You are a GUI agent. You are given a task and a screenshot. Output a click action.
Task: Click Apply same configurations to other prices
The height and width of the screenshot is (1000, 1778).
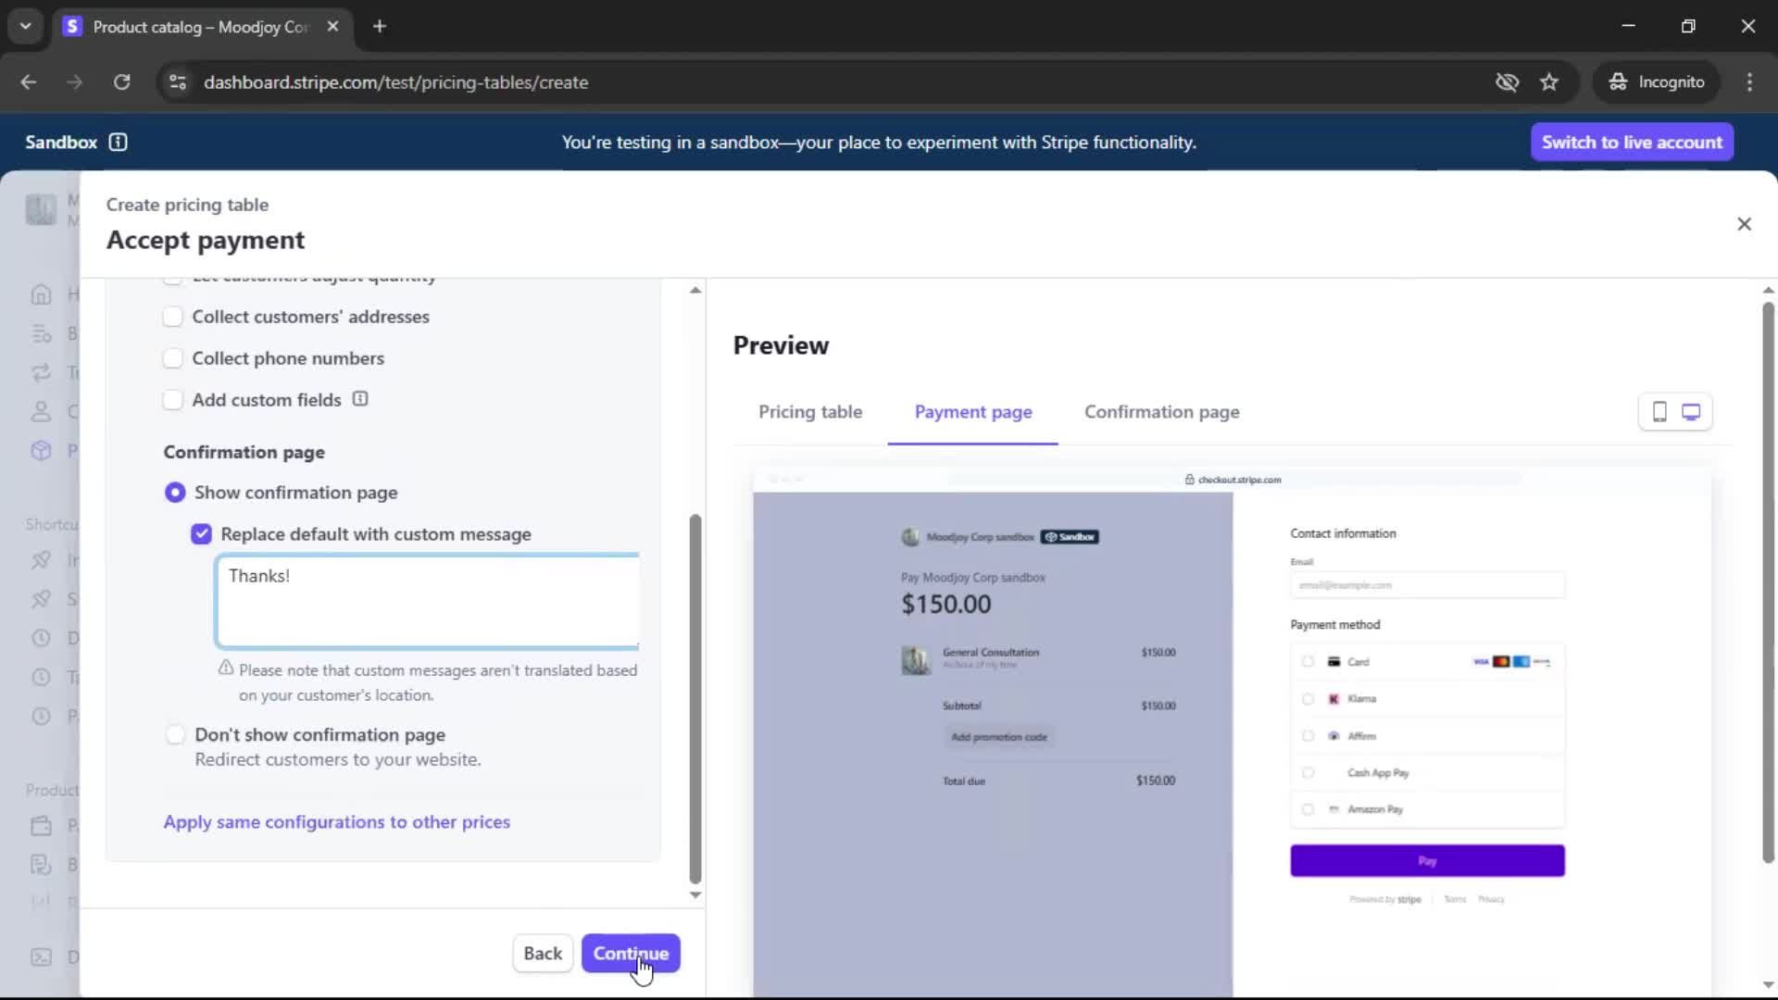click(x=336, y=822)
